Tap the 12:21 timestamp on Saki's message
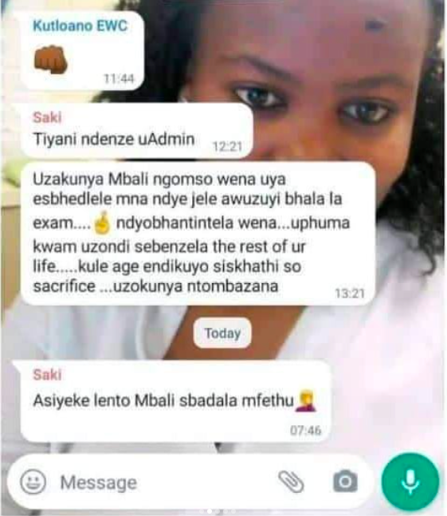Image resolution: width=447 pixels, height=516 pixels. [227, 146]
